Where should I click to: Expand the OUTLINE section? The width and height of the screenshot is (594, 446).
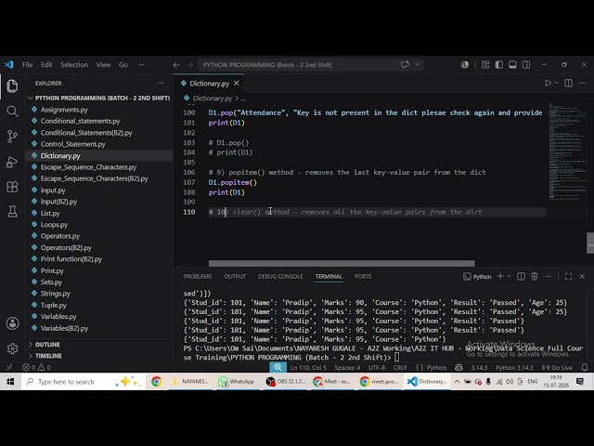pyautogui.click(x=47, y=345)
